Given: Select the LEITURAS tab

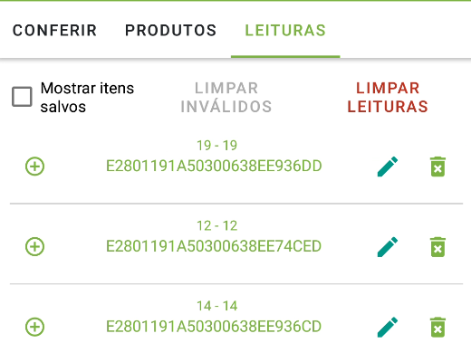Looking at the screenshot, I should [x=285, y=30].
